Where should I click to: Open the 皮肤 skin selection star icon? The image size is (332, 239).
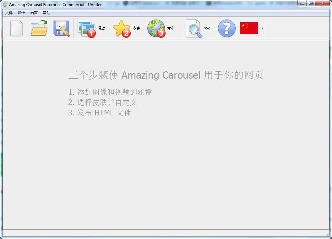(x=122, y=28)
